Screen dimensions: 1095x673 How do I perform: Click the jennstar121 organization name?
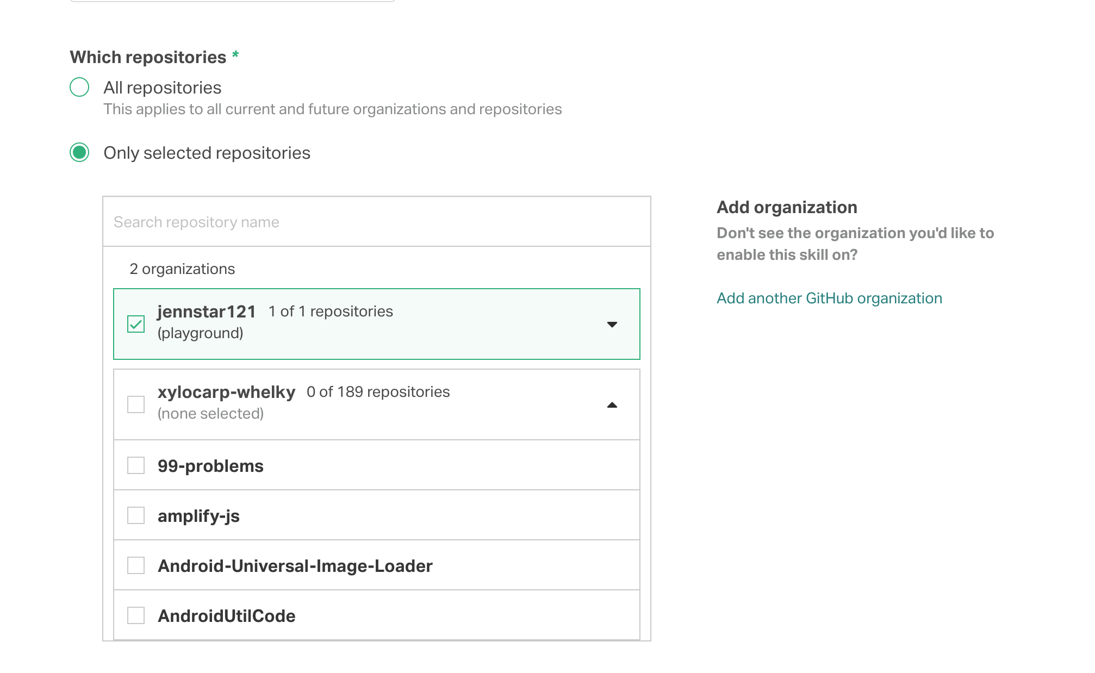click(x=207, y=311)
